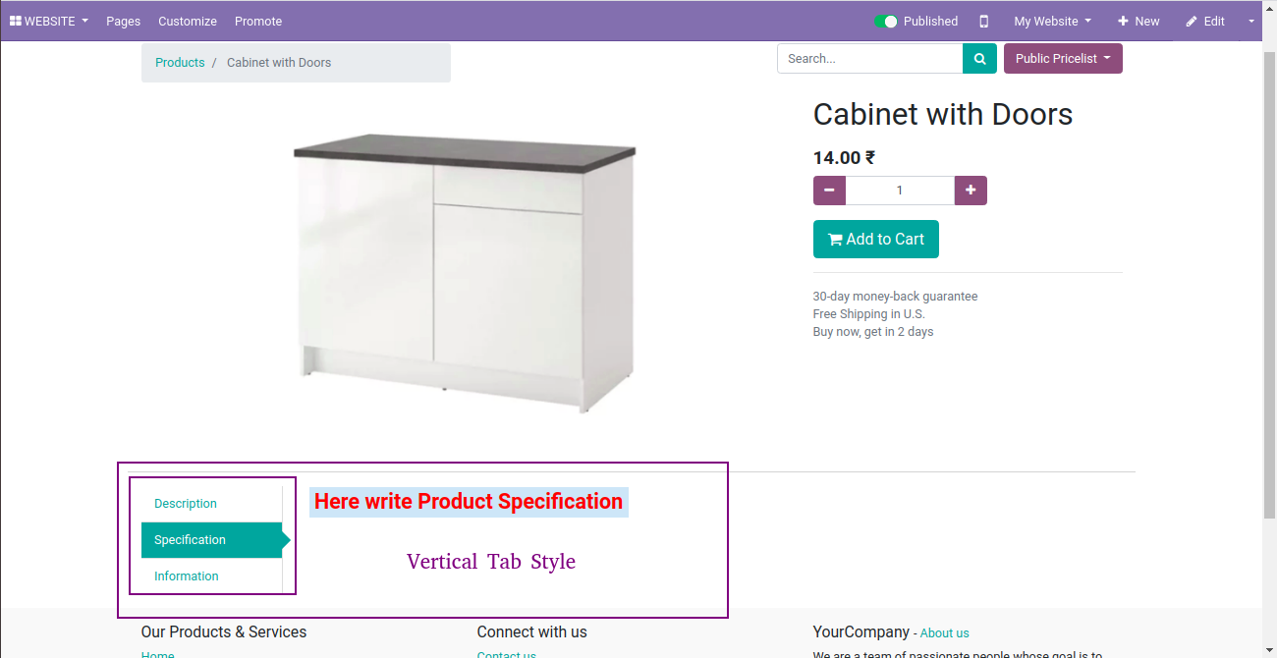Viewport: 1277px width, 658px height.
Task: Expand the Public Pricelist dropdown
Action: [1063, 59]
